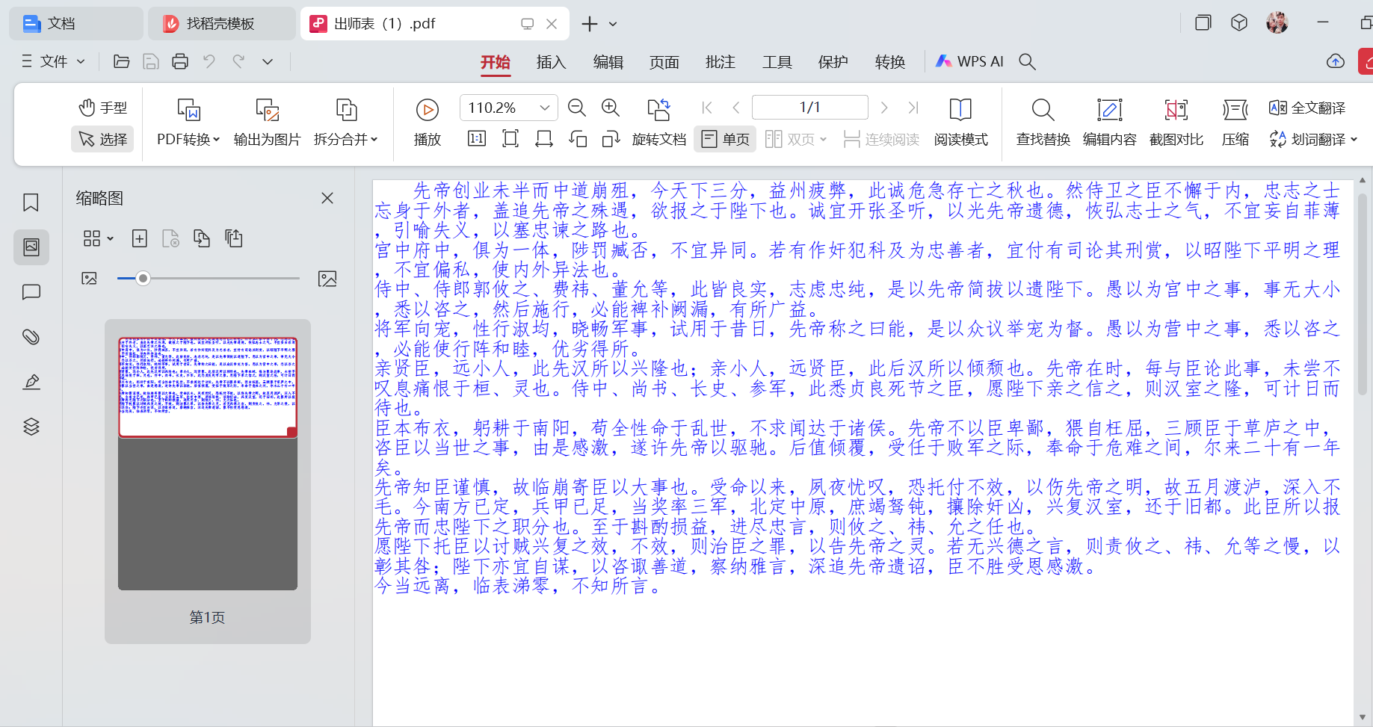
Task: Open 截图对比 screenshot compare tool
Action: pyautogui.click(x=1176, y=123)
